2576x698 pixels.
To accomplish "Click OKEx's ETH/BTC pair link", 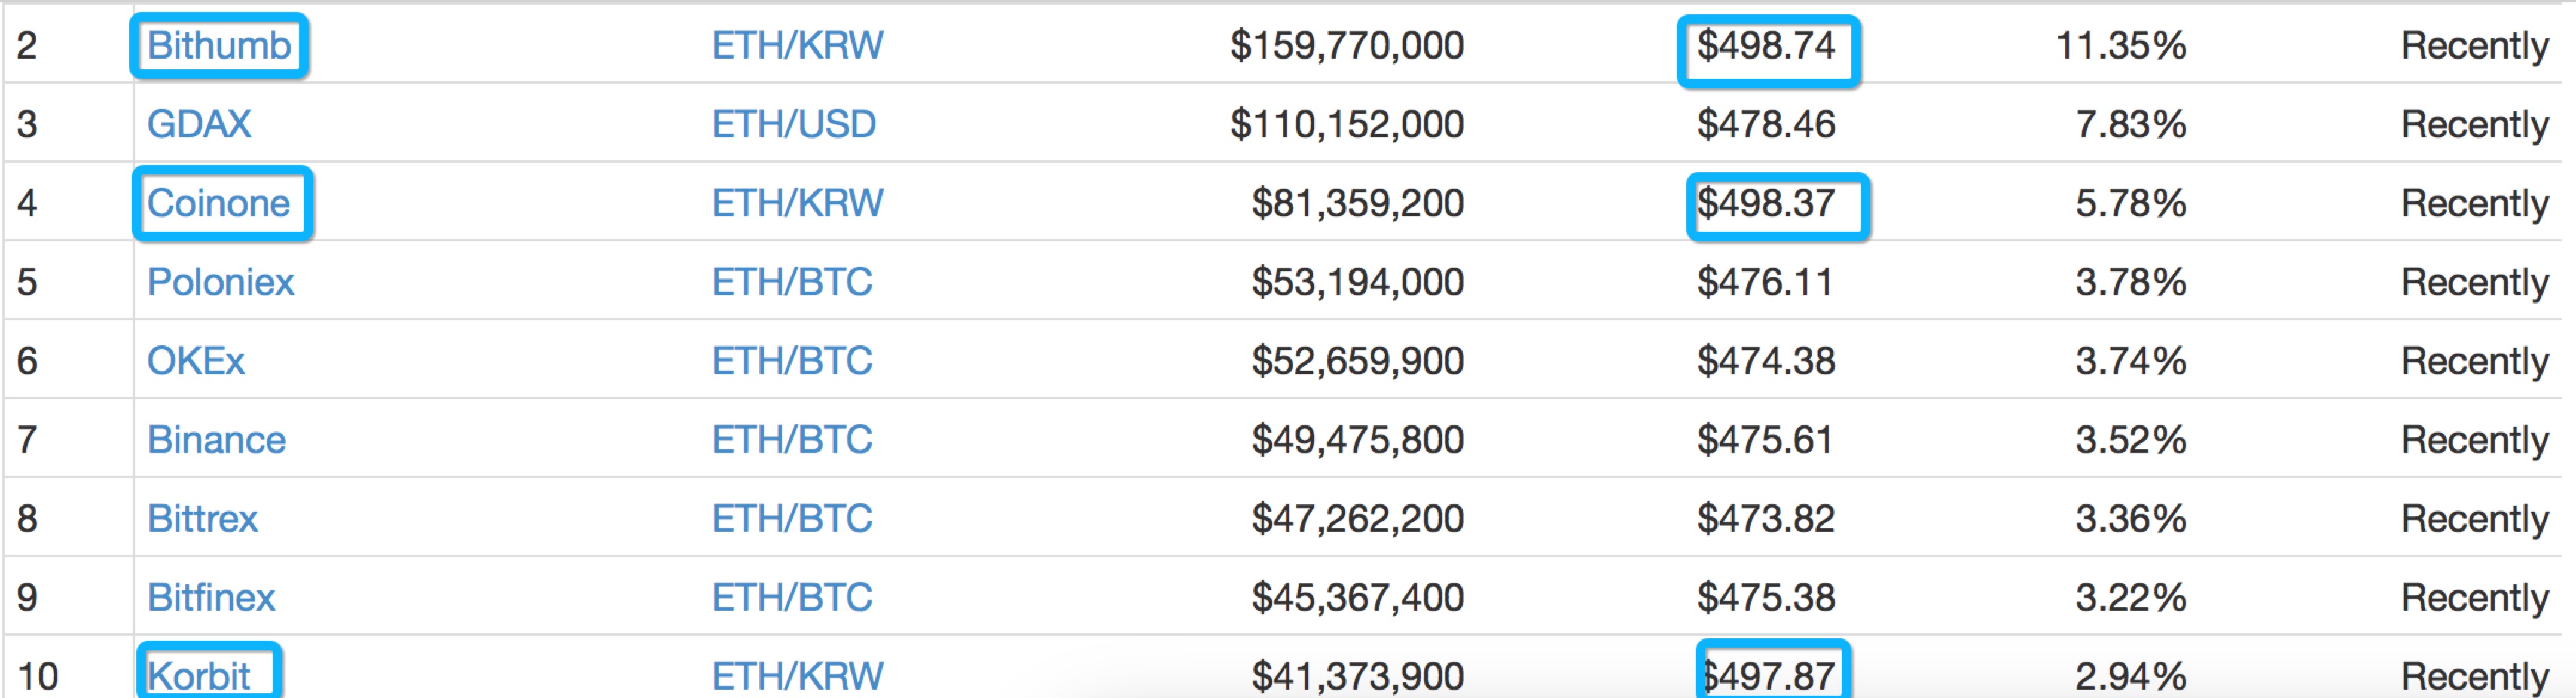I will 792,362.
